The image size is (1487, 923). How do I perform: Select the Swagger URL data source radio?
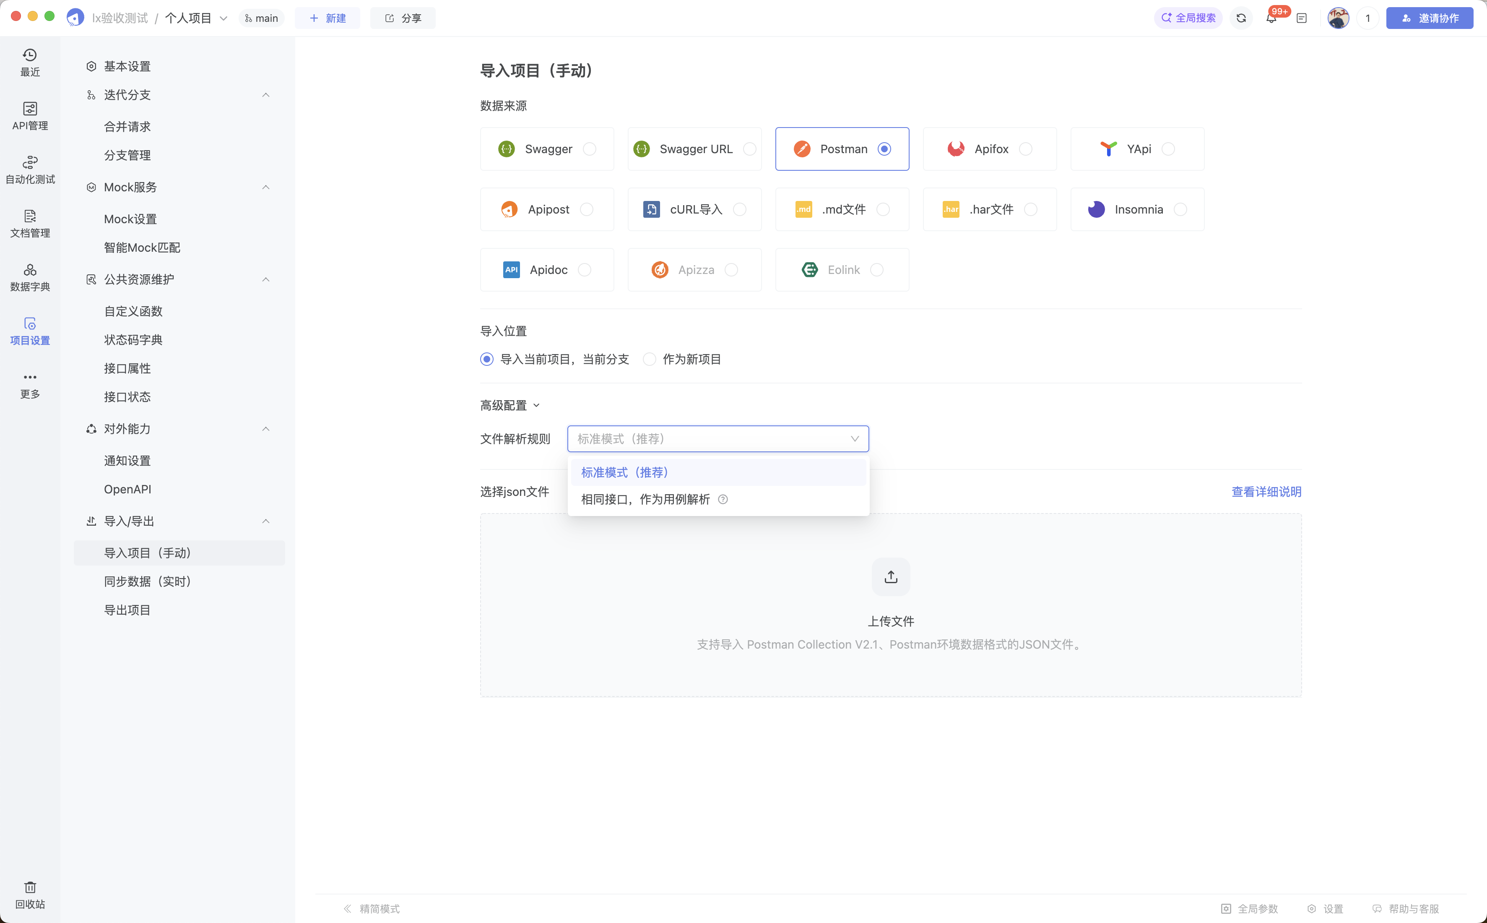pos(750,149)
